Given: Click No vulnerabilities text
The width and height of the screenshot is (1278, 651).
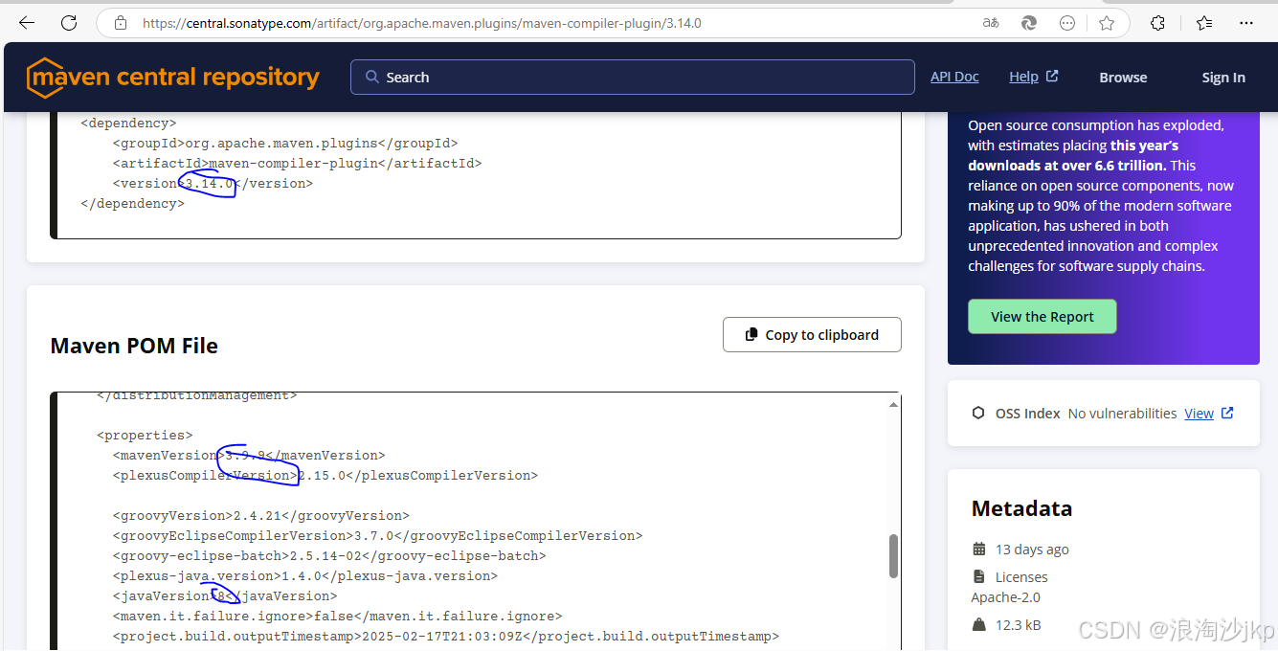Looking at the screenshot, I should (x=1122, y=414).
